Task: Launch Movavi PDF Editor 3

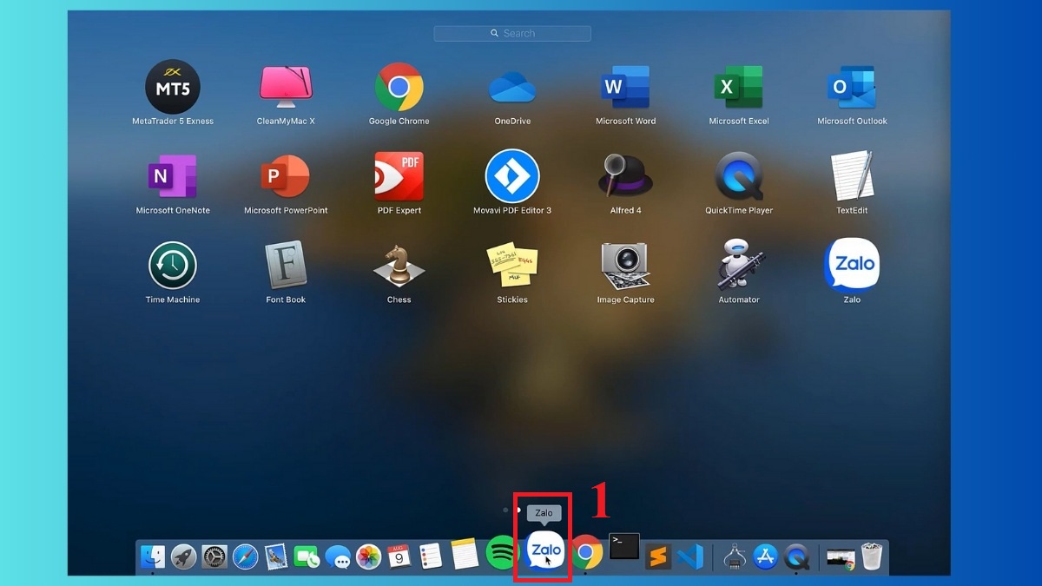Action: point(512,176)
